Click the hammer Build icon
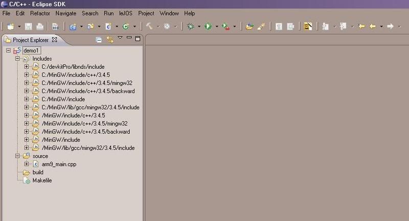This screenshot has height=221, width=409. point(149,27)
